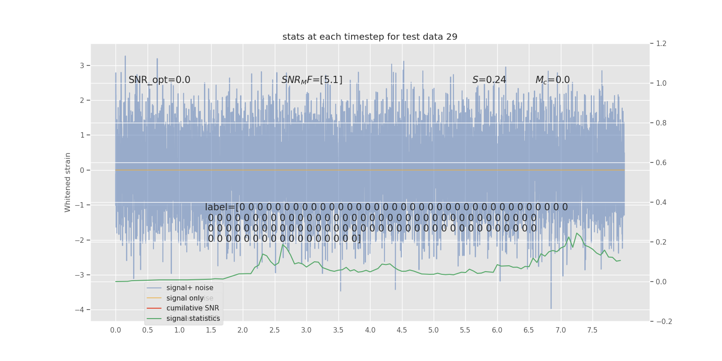Click the 1.2 tick on the right axis
The width and height of the screenshot is (722, 361).
[661, 44]
